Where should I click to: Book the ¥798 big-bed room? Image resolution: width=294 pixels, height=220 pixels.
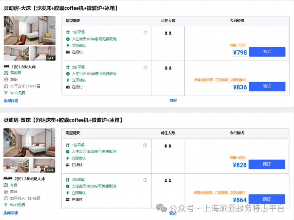click(x=267, y=52)
